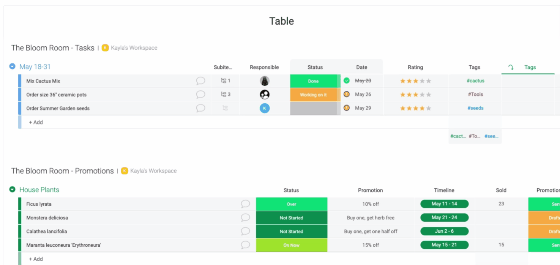The height and width of the screenshot is (265, 560).
Task: Select the Date column header
Action: (362, 67)
